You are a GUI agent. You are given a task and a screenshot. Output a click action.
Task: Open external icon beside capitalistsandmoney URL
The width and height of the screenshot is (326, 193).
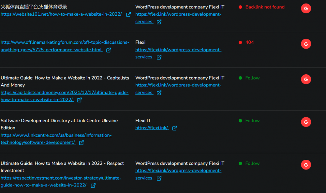point(80,100)
